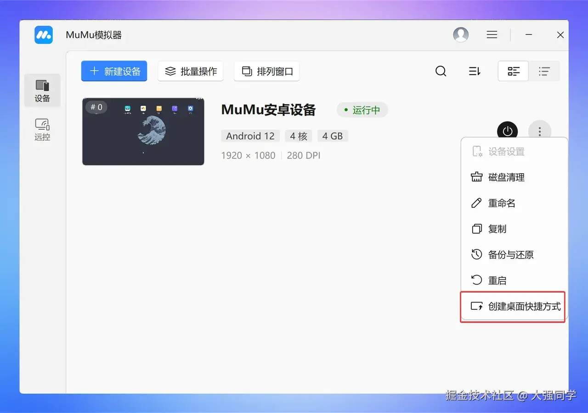Screen dimensions: 588x413
Task: Open the user account avatar
Action: pyautogui.click(x=461, y=35)
